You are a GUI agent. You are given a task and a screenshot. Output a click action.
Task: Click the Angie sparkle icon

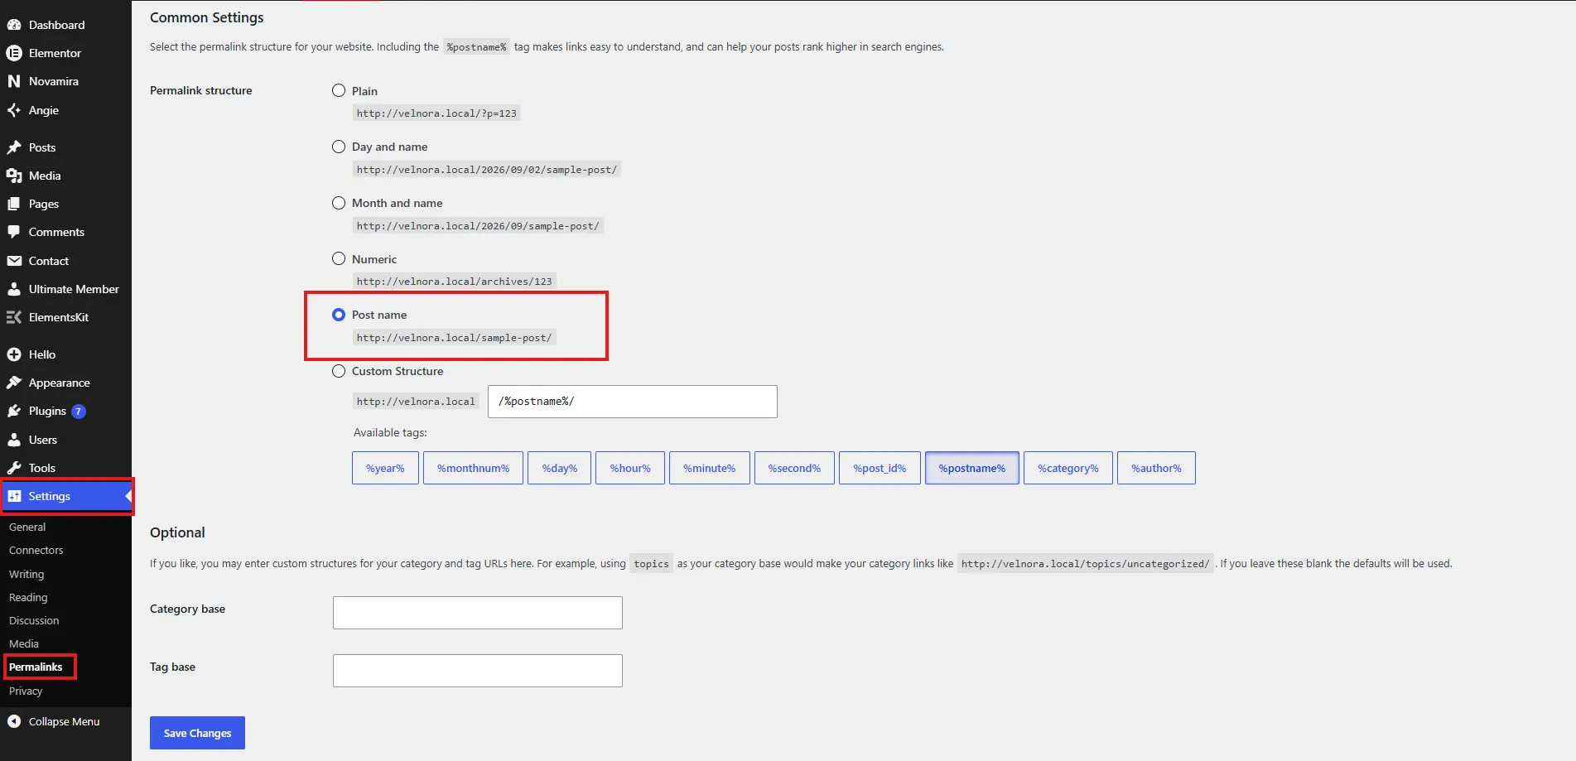click(14, 110)
